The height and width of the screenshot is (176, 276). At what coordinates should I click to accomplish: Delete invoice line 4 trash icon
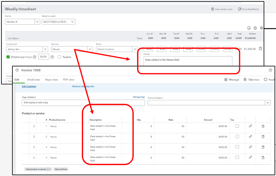(263, 157)
